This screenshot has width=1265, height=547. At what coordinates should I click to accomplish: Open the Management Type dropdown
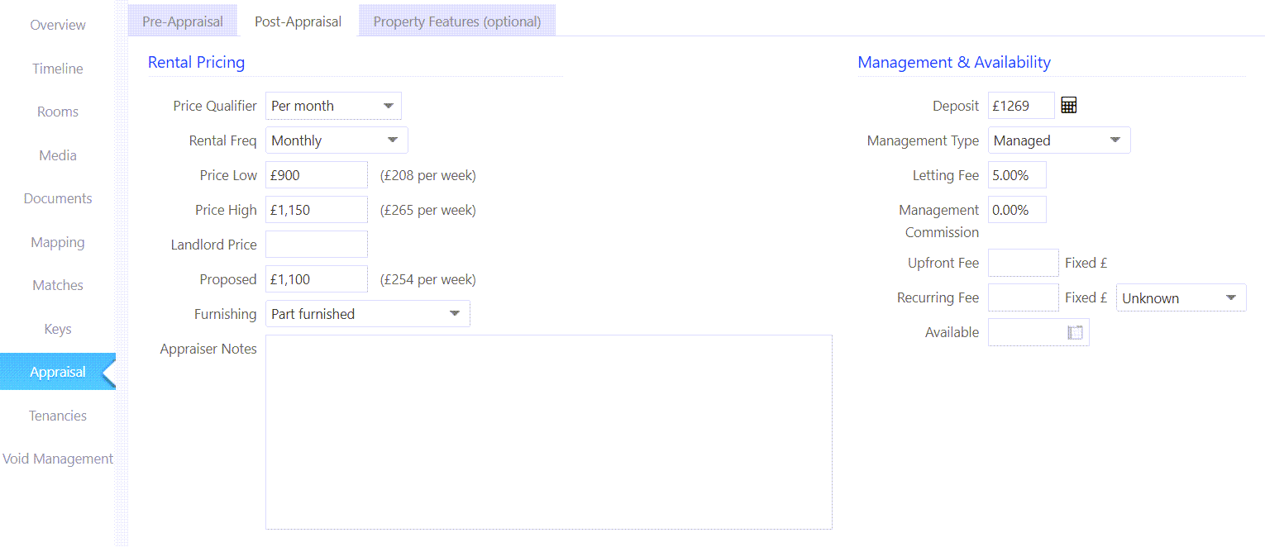1059,140
